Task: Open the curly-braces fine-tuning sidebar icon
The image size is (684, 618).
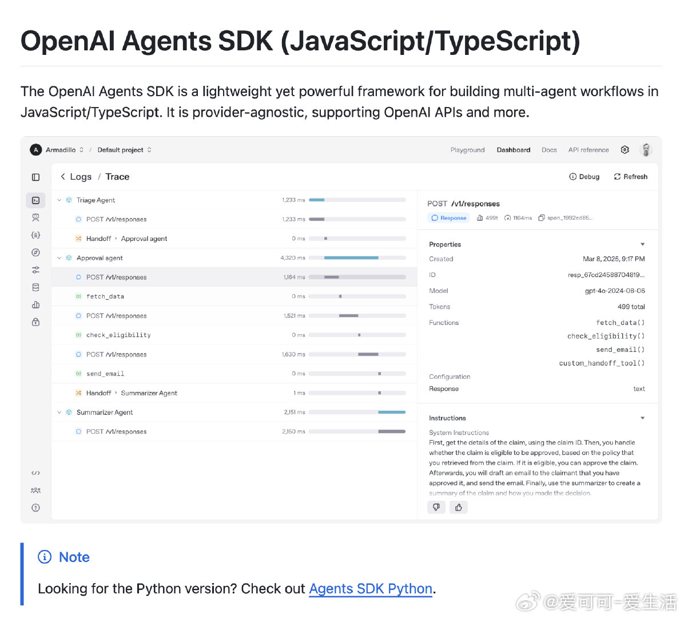Action: [36, 235]
